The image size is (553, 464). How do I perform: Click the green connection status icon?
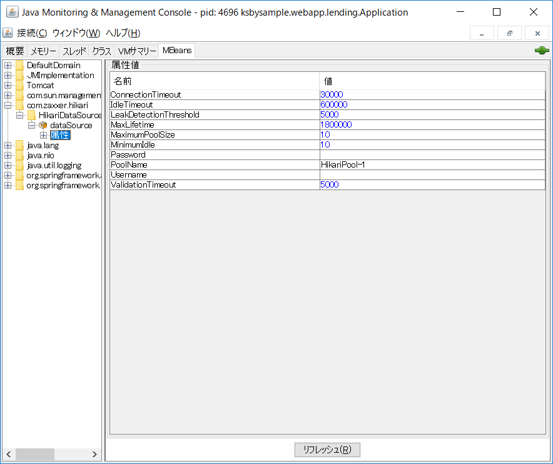coord(542,51)
